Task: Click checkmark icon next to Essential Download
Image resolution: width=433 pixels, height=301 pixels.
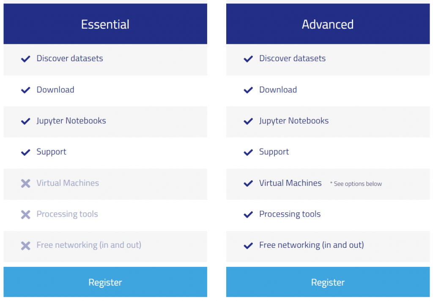Action: (x=26, y=90)
